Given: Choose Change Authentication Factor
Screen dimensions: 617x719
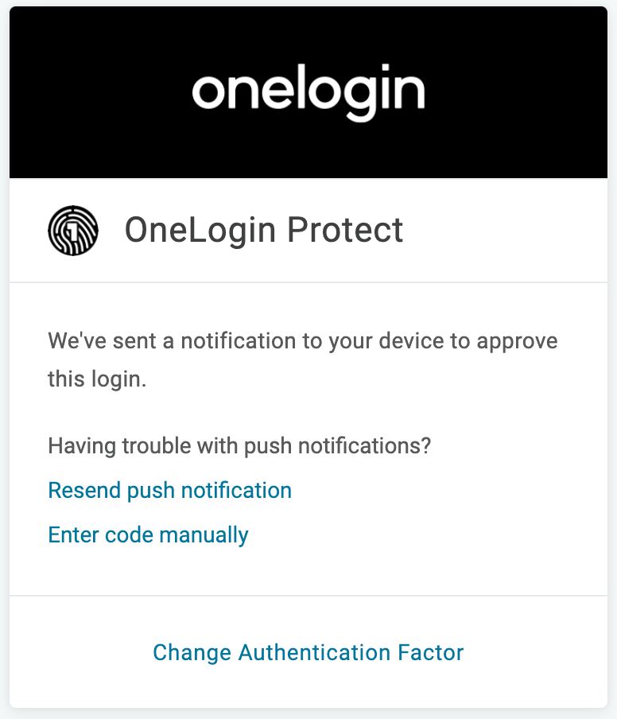Looking at the screenshot, I should pyautogui.click(x=308, y=652).
